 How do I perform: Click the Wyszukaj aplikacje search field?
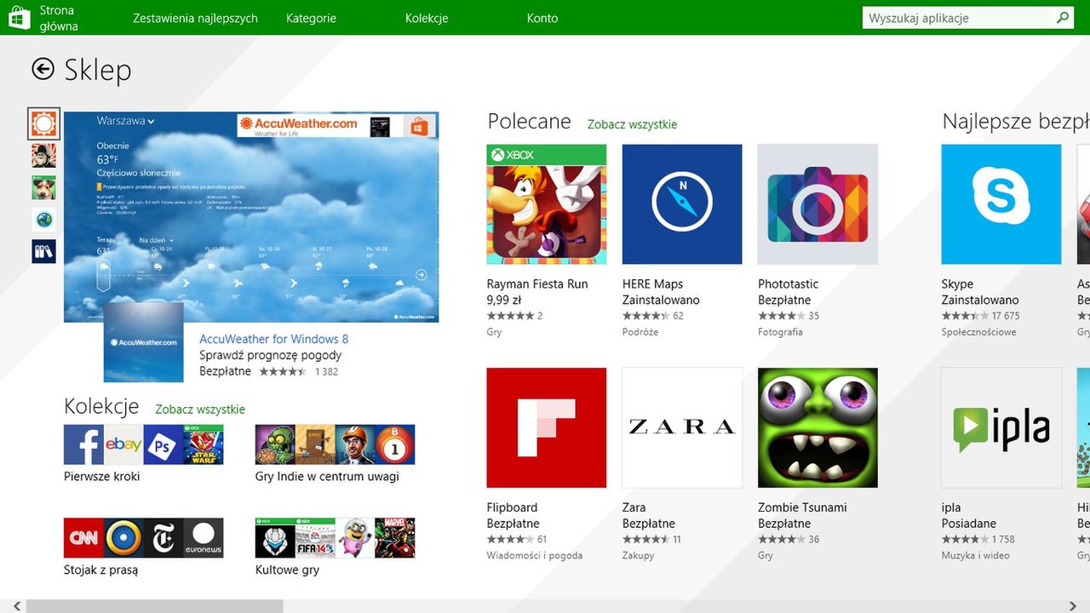point(957,18)
